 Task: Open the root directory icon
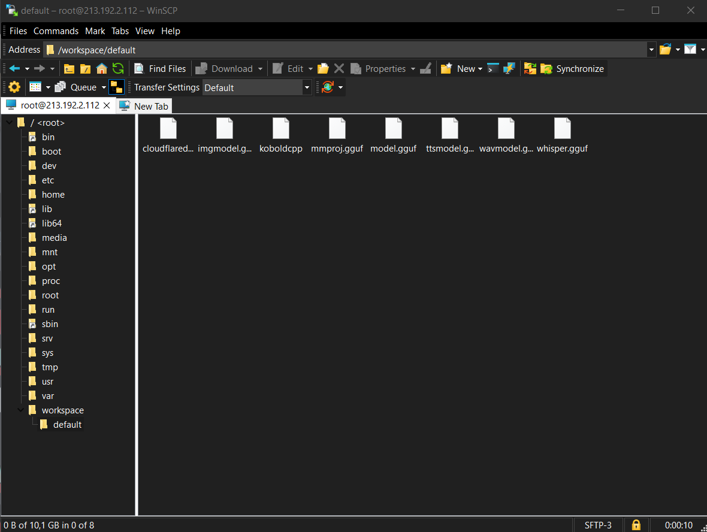point(85,68)
